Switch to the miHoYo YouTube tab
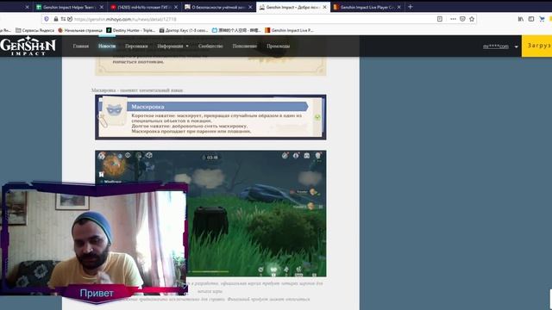The height and width of the screenshot is (310, 552). 140,7
